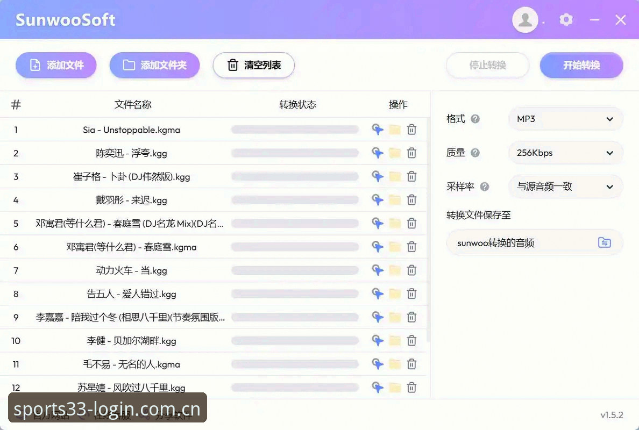
Task: Select file name 告五人 - 爱人错过.kgg
Action: point(131,294)
